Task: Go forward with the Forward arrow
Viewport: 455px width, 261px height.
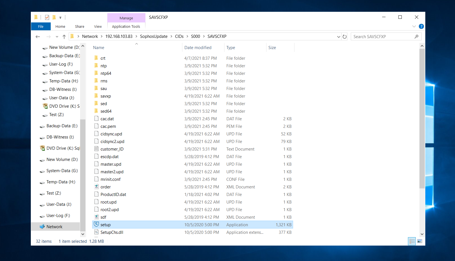Action: [x=48, y=36]
